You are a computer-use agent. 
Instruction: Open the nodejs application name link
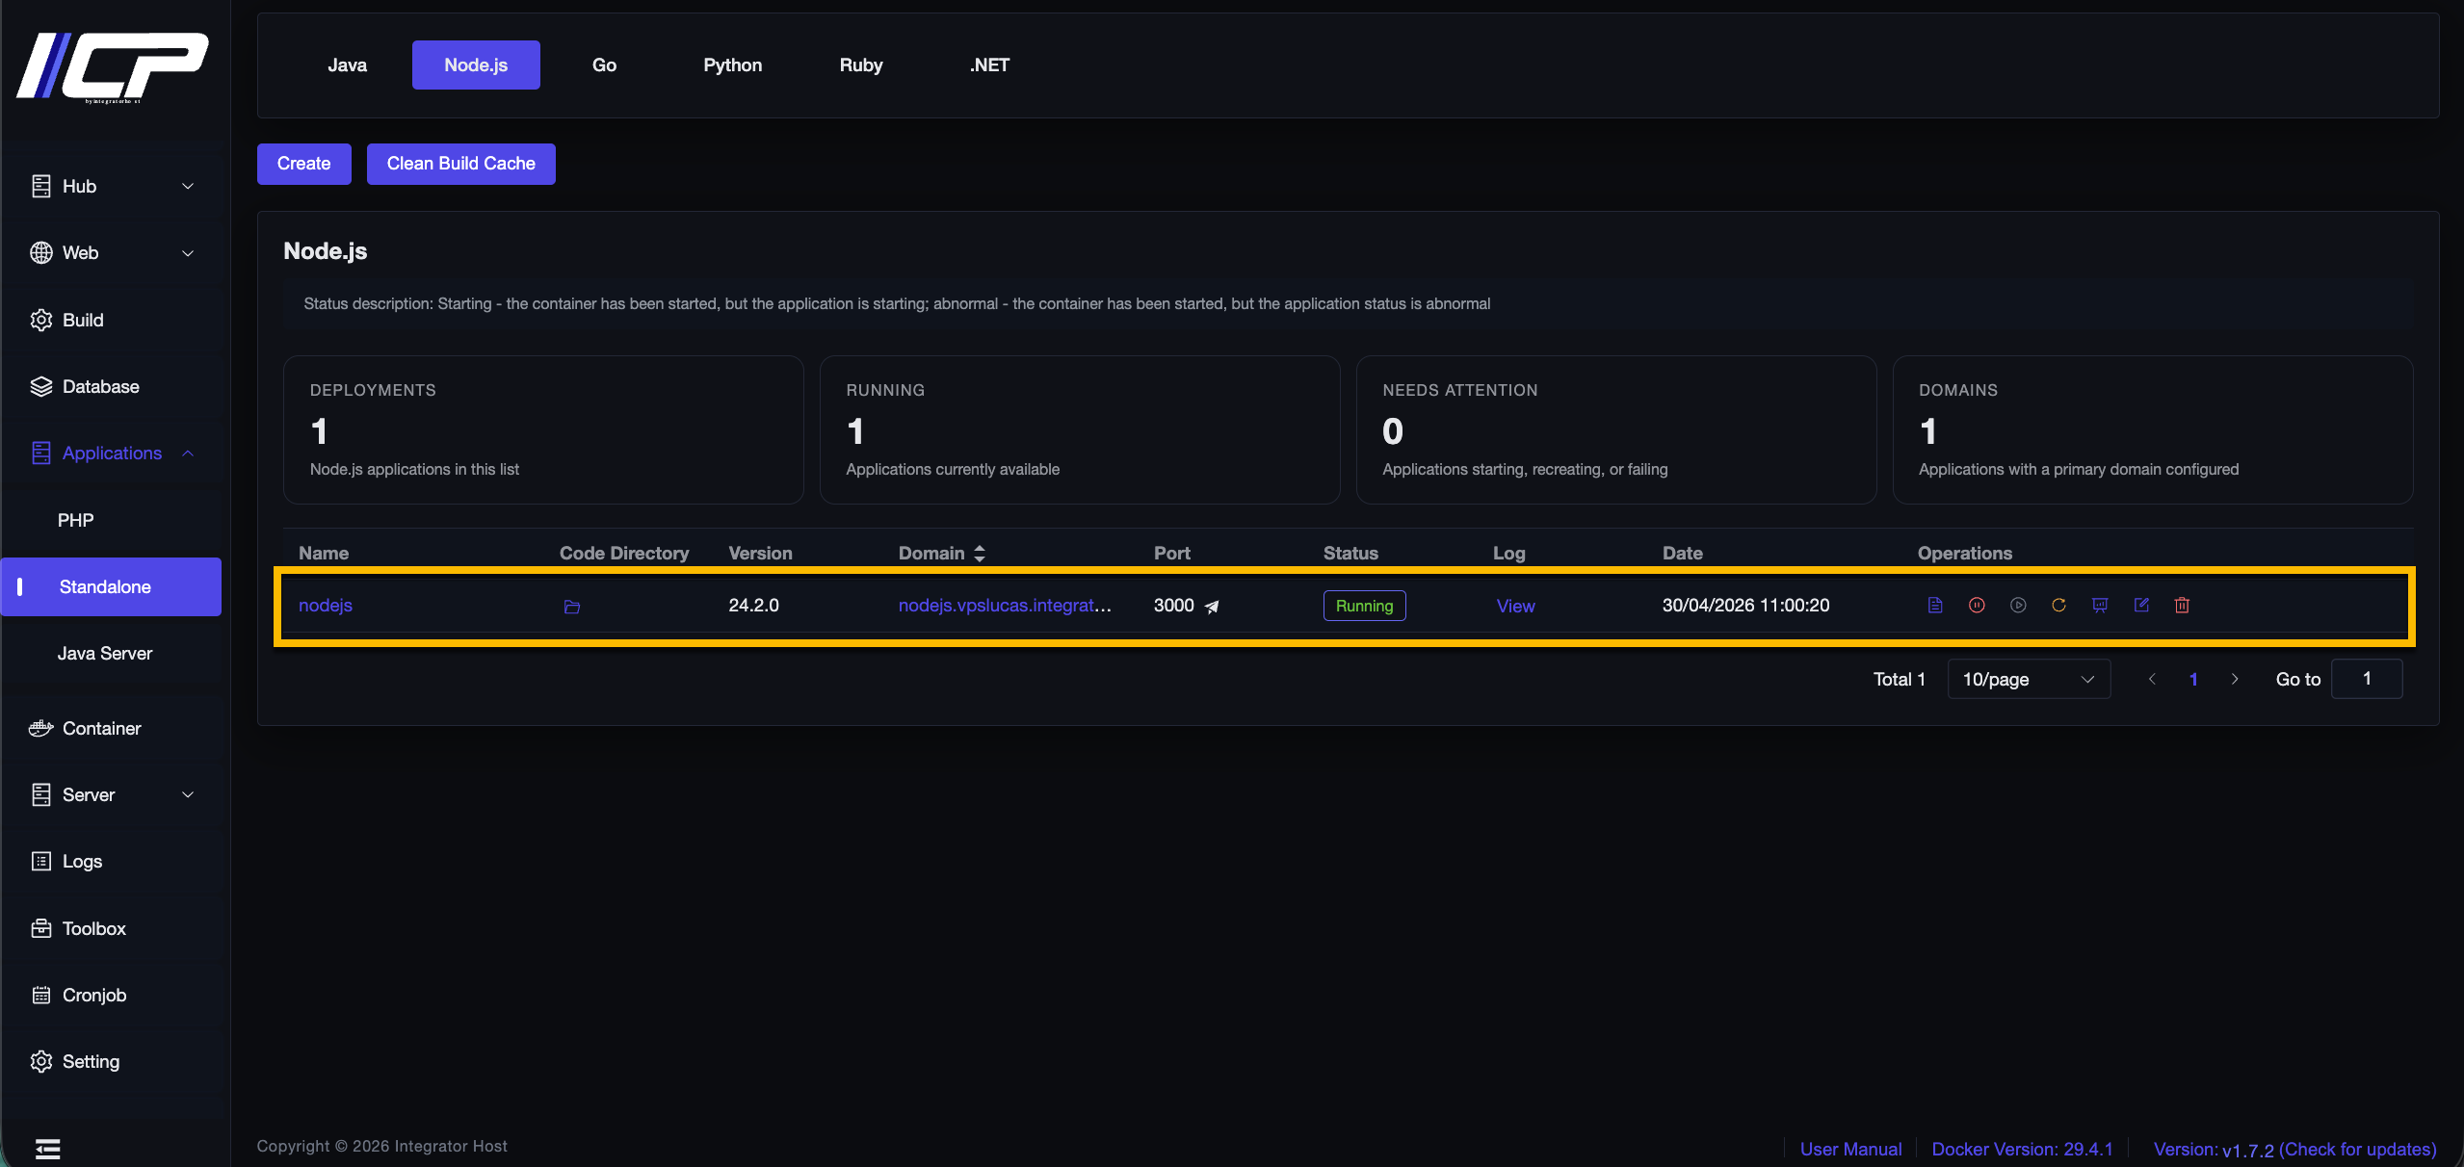[326, 605]
